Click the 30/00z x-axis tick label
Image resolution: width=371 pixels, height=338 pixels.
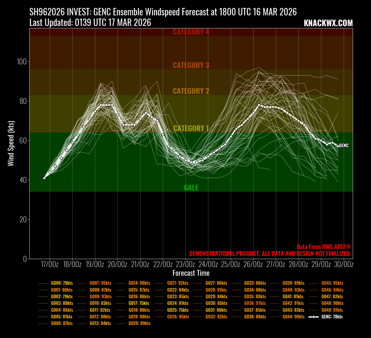point(344,264)
